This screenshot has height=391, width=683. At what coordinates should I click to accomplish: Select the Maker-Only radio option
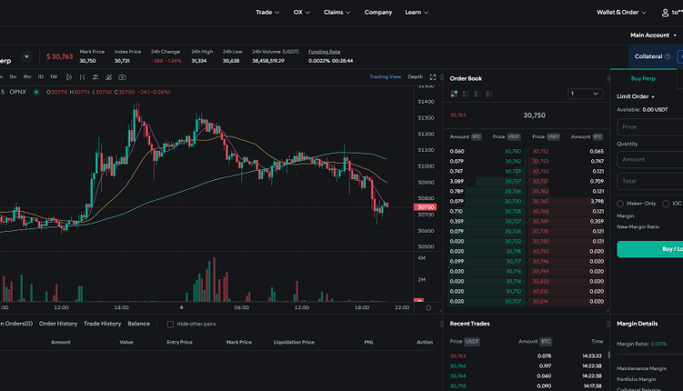pos(620,204)
